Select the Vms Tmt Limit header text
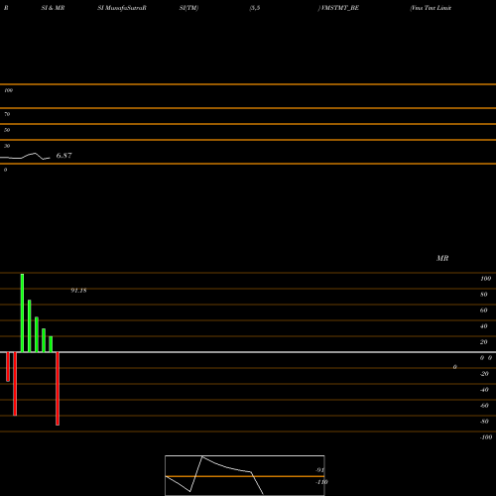This screenshot has height=496, width=496. point(431,8)
